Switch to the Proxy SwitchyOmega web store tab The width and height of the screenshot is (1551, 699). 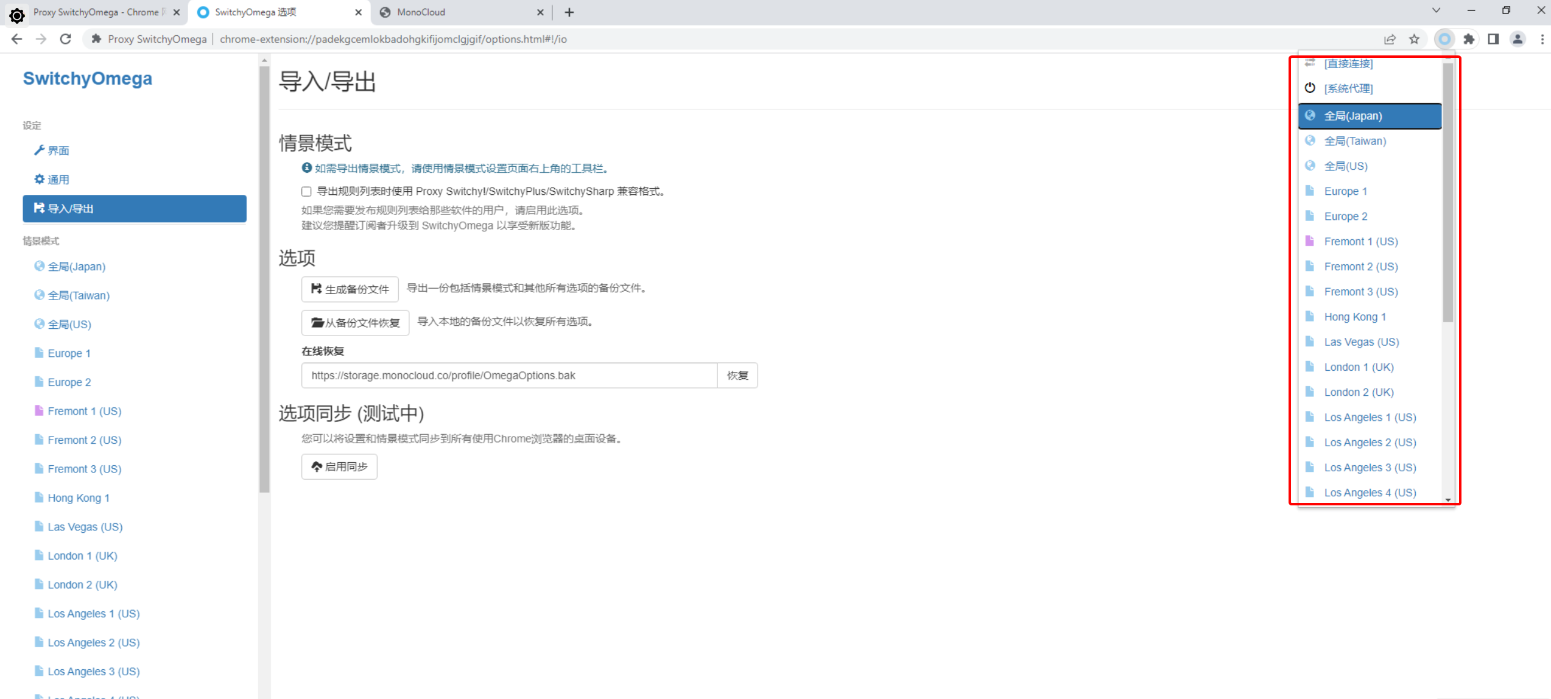point(97,12)
